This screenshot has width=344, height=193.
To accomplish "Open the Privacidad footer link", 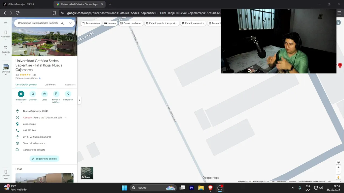I will pos(292,181).
